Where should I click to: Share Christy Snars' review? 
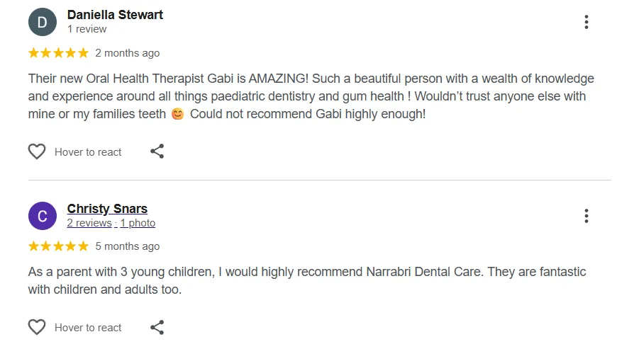pos(157,327)
